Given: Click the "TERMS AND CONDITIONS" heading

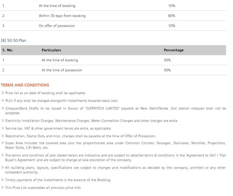Looking at the screenshot, I should coord(25,85).
